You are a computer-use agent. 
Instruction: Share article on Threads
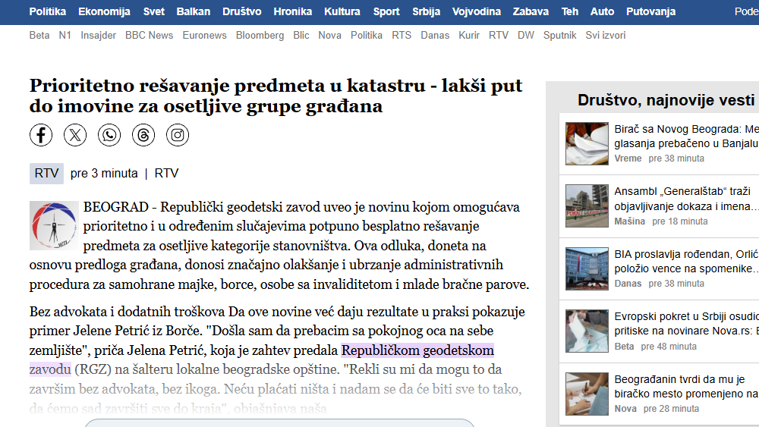pos(143,135)
